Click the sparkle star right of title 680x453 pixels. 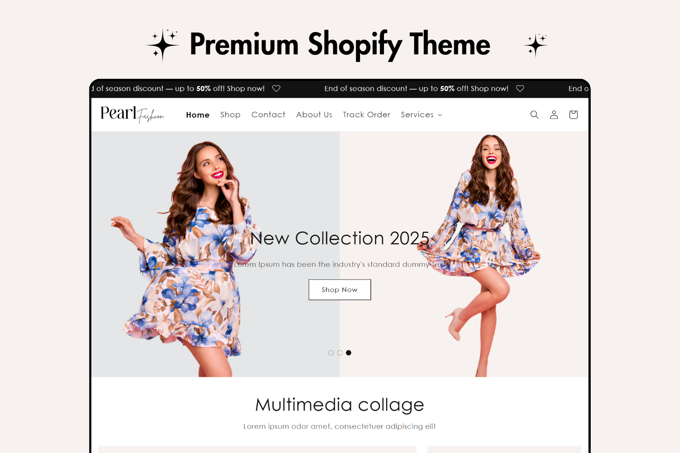point(536,45)
